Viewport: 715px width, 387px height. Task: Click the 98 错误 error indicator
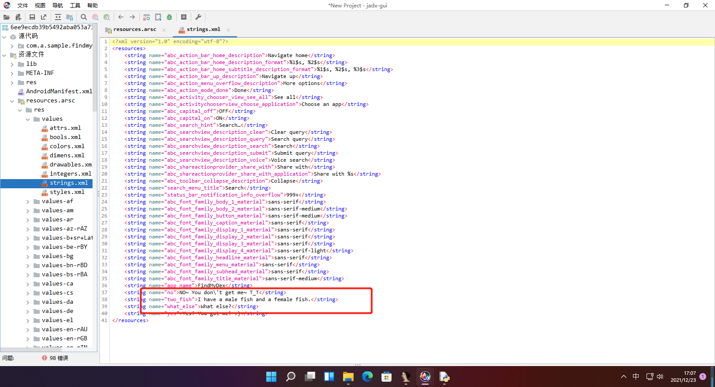[x=55, y=358]
